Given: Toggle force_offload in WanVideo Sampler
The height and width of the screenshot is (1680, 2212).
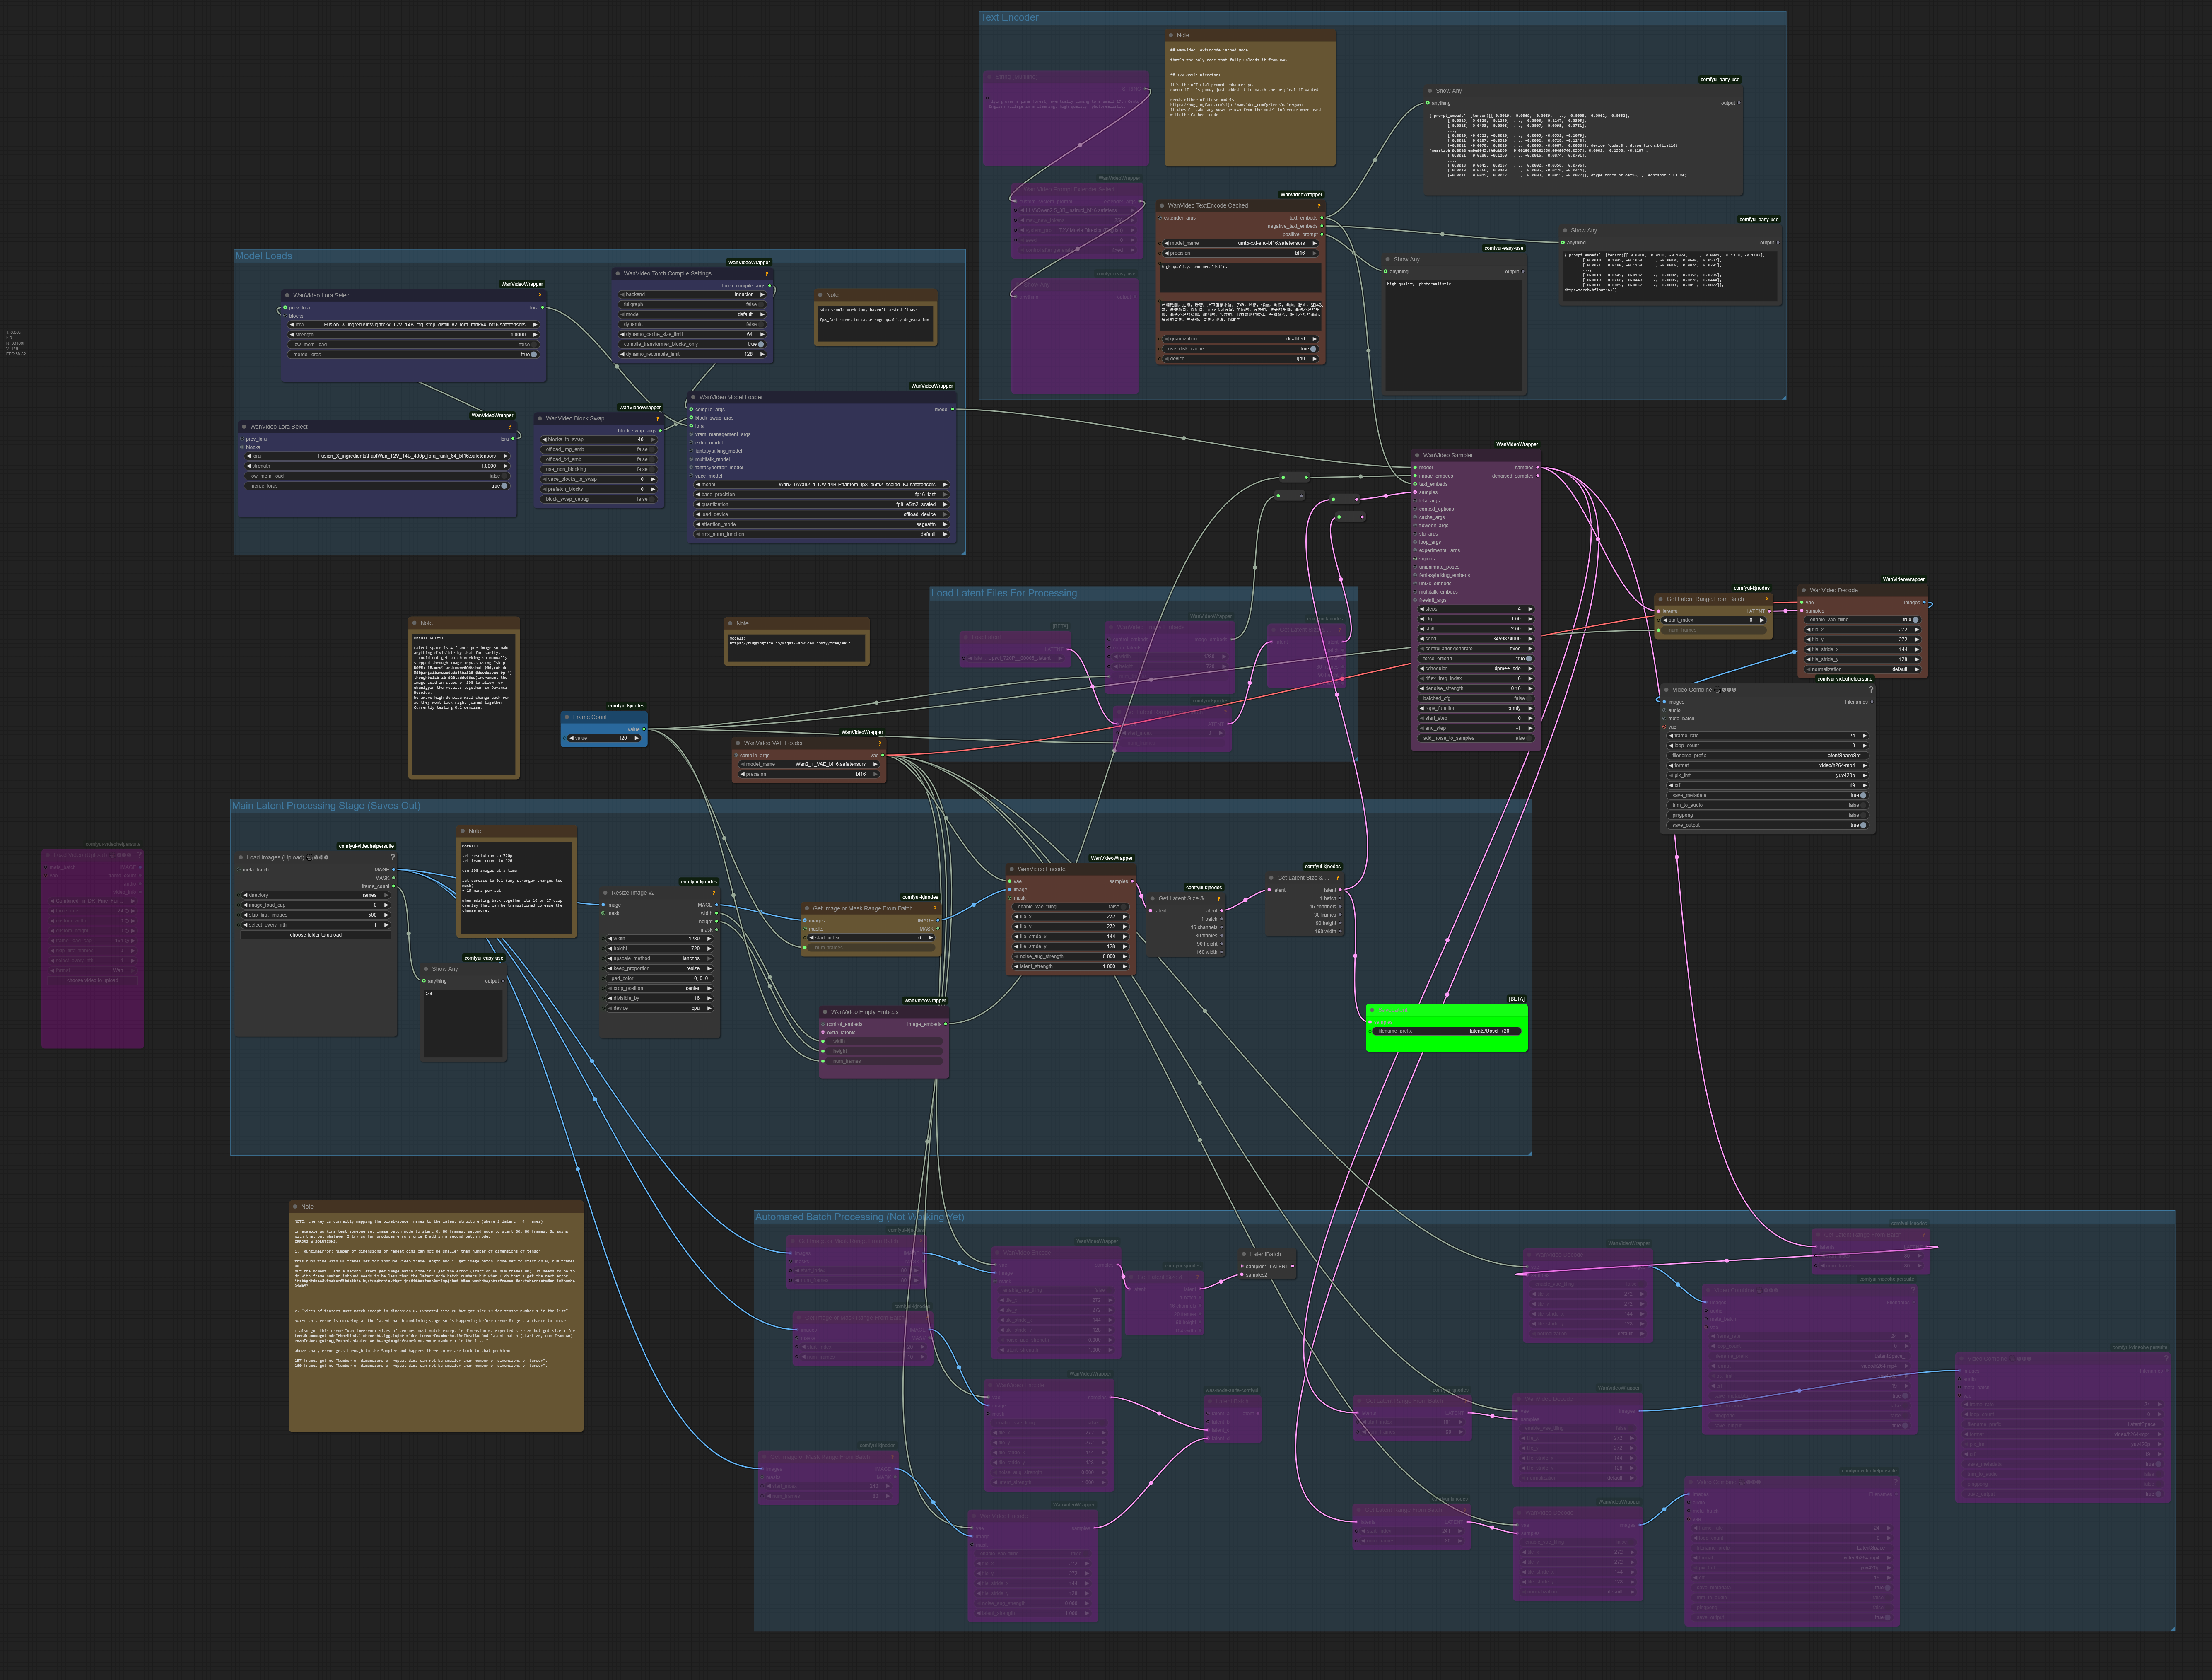Looking at the screenshot, I should coord(1529,659).
